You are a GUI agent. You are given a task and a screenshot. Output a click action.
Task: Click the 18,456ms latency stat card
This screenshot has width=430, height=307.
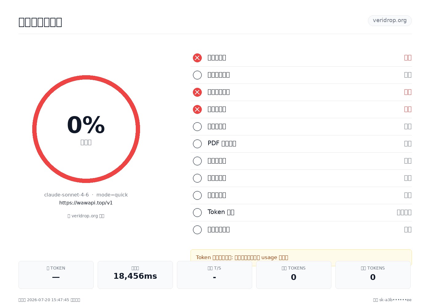(135, 275)
